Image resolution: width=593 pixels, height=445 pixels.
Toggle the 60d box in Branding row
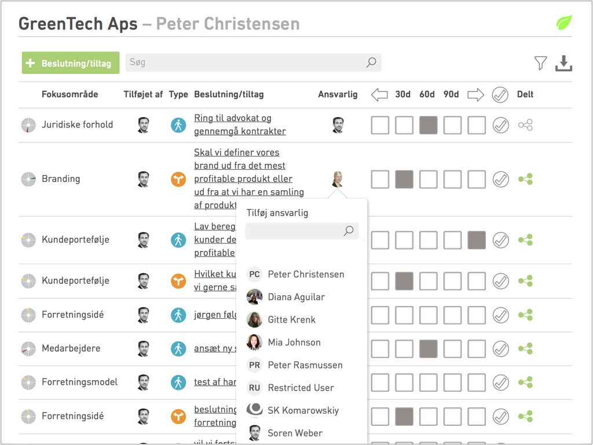point(428,180)
